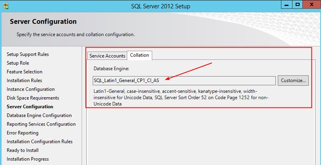
Task: Click the Installation Configuration Rules step
Action: [x=40, y=142]
